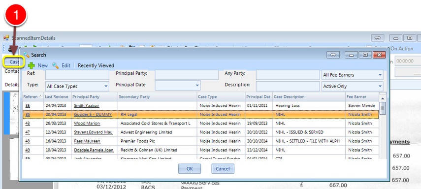Click the results scrollbar up arrow
Image resolution: width=421 pixels, height=189 pixels.
[383, 98]
